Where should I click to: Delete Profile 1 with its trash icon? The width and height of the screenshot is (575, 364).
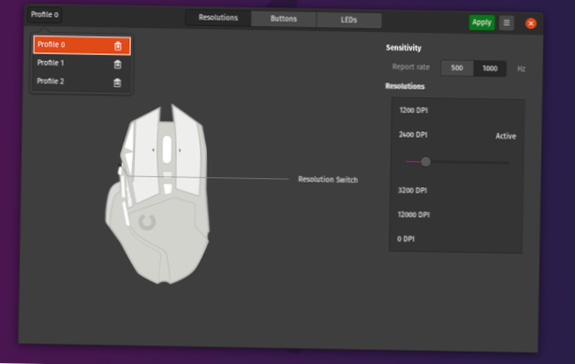117,65
